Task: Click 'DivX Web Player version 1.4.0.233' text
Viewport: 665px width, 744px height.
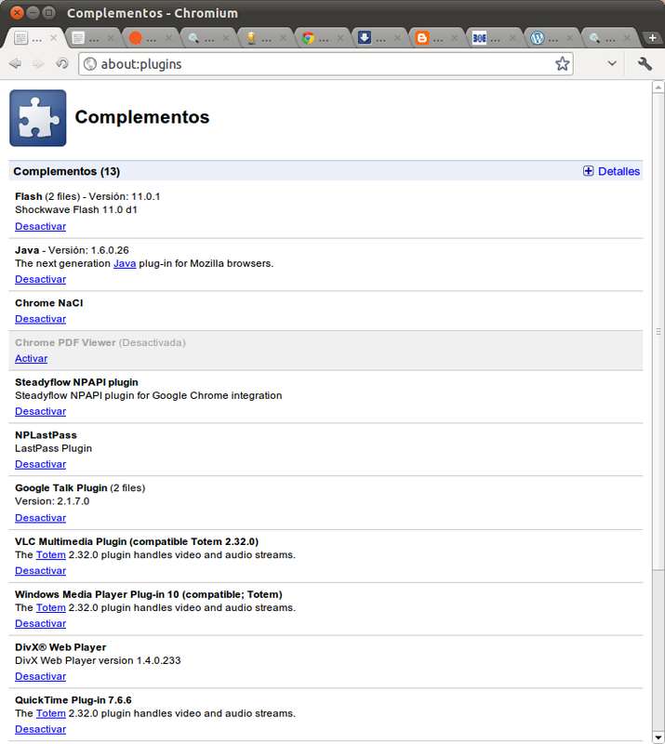Action: click(x=98, y=660)
